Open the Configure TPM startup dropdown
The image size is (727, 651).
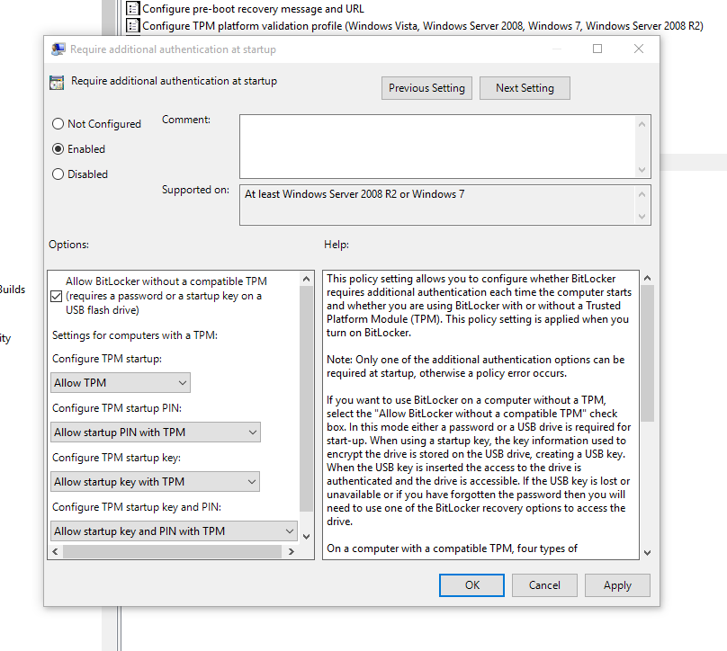[121, 383]
